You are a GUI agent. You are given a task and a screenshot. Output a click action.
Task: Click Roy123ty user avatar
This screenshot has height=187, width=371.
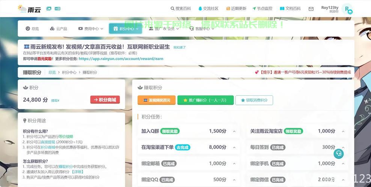348,9
